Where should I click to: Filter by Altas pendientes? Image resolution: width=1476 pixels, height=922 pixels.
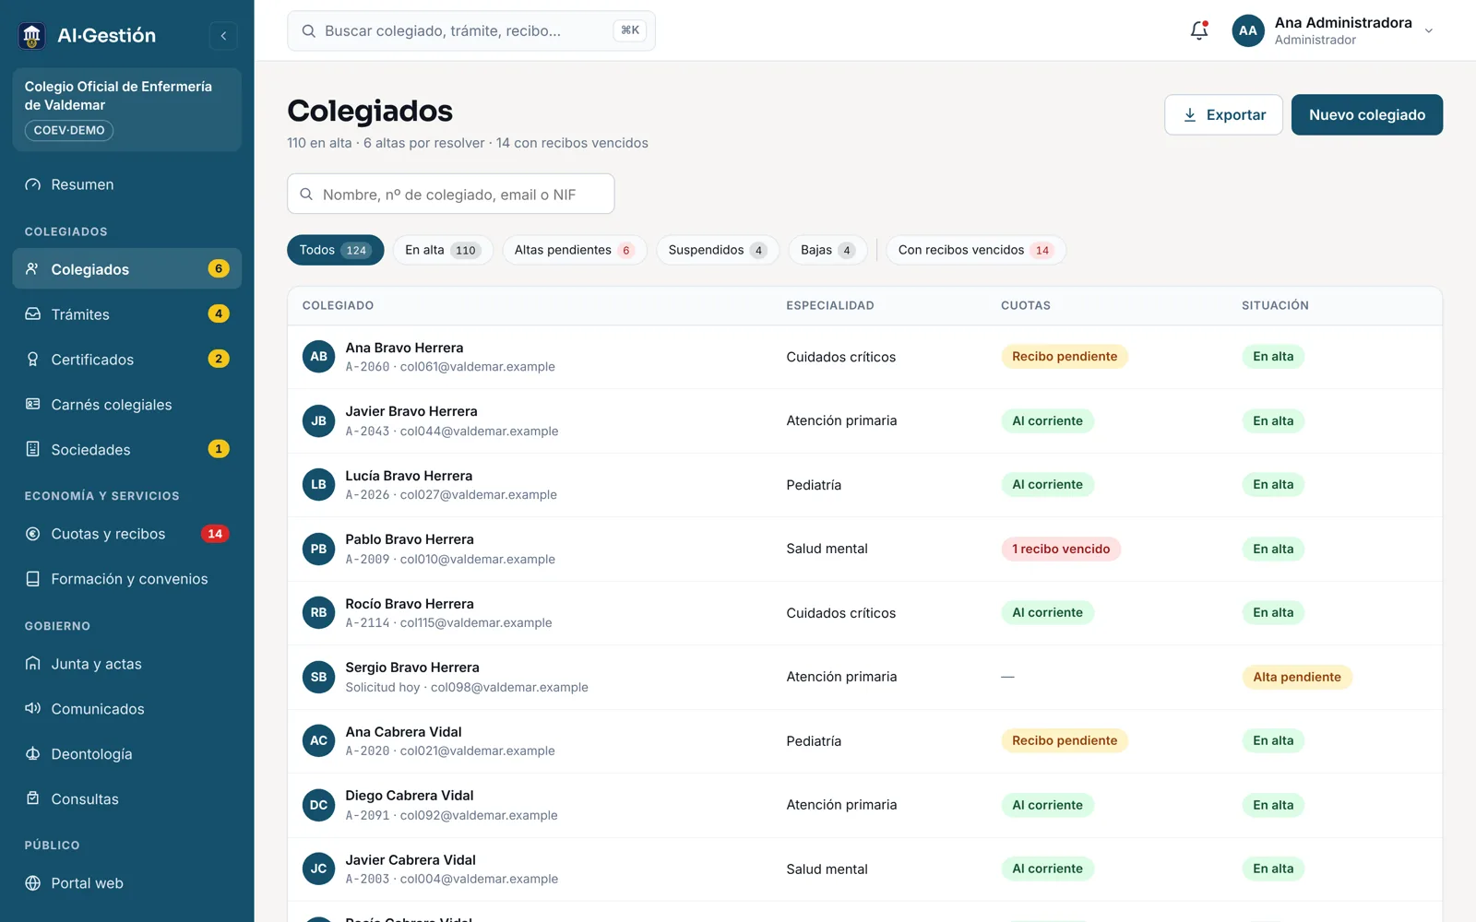575,250
